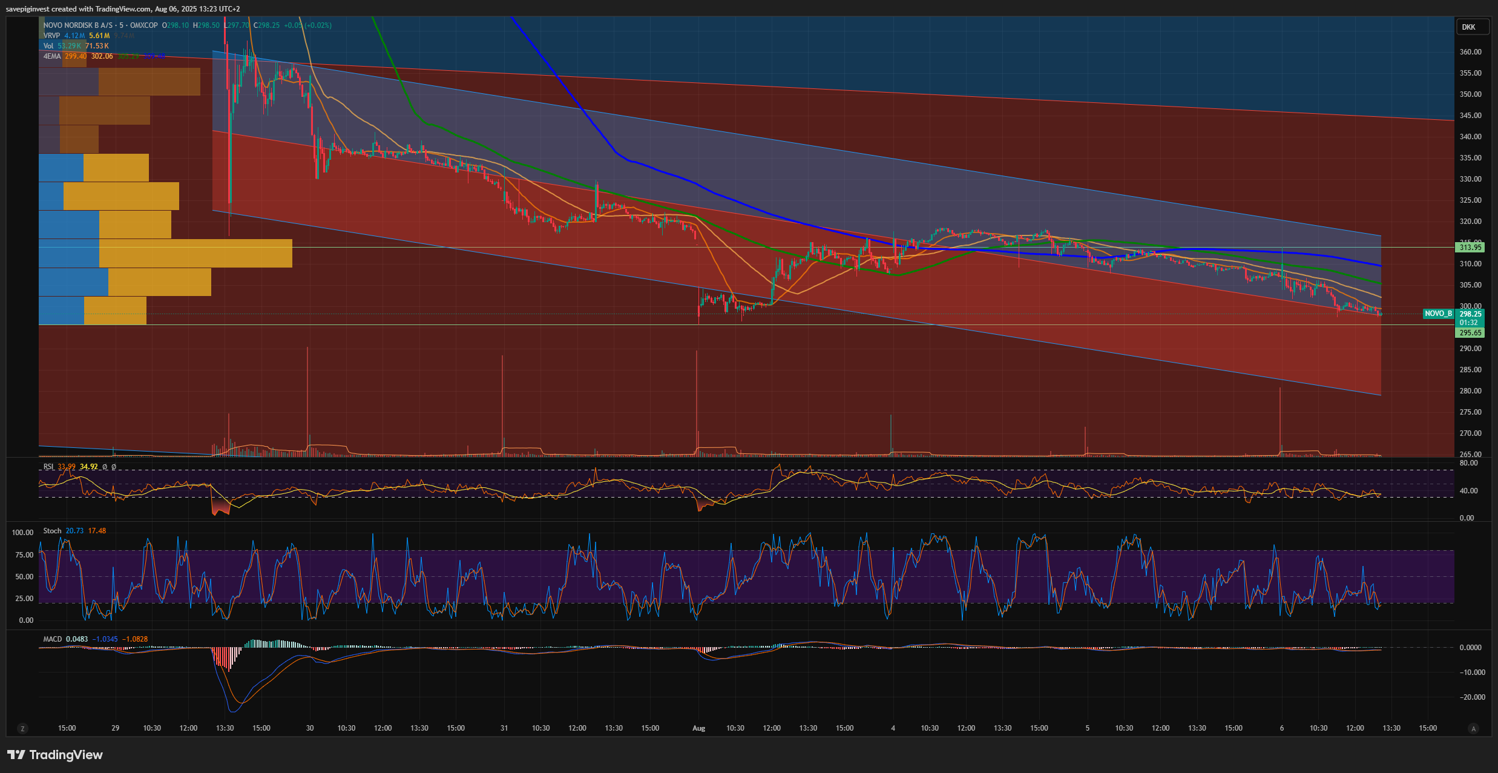Click the MACD value -1.0828
This screenshot has width=1498, height=773.
tap(134, 639)
